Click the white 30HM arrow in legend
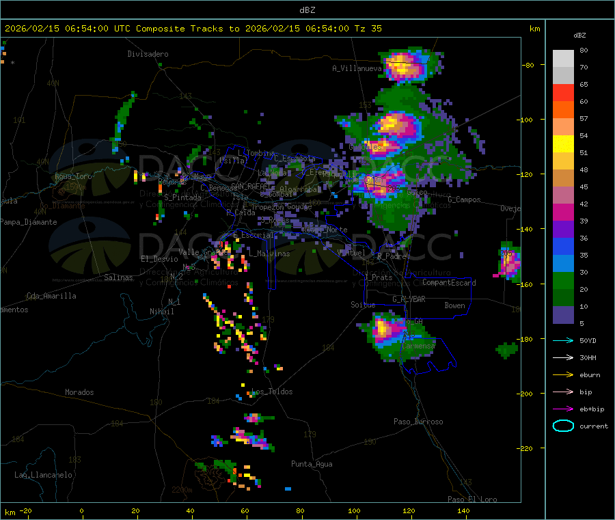Viewport: 615px width, 520px height. (563, 357)
